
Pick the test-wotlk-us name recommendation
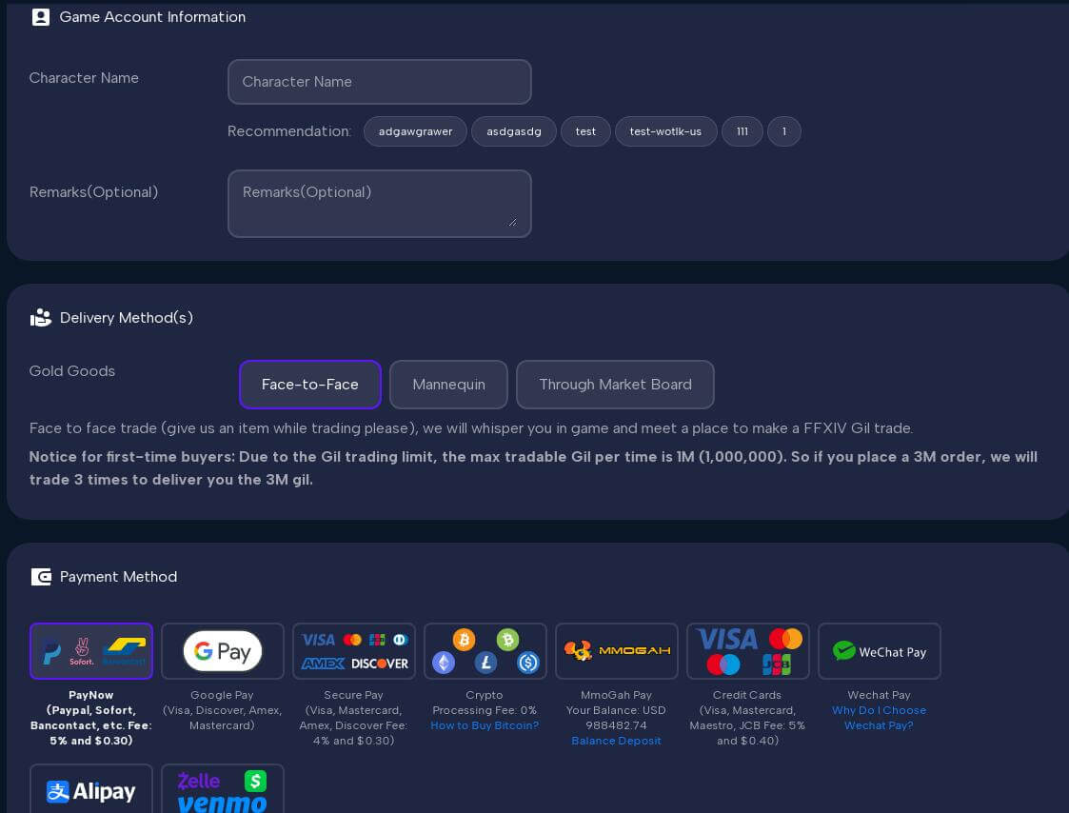[665, 131]
